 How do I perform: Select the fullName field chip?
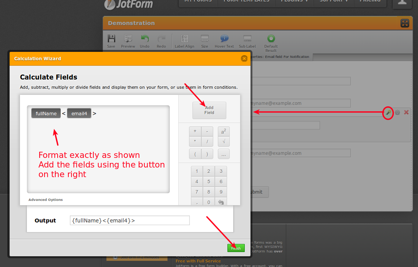pos(46,113)
